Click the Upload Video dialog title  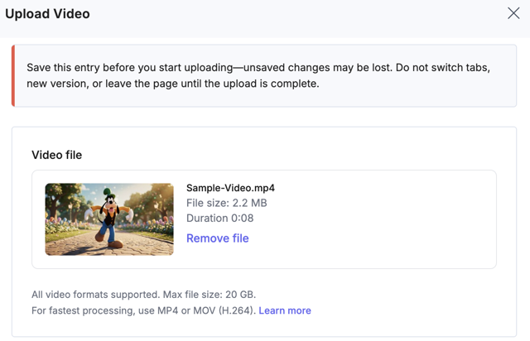tap(47, 14)
